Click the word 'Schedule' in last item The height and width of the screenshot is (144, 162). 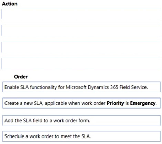click(x=14, y=136)
